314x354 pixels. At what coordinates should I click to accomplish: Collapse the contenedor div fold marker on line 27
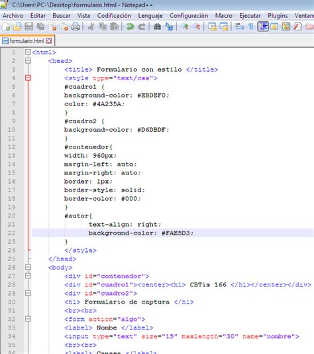click(28, 276)
